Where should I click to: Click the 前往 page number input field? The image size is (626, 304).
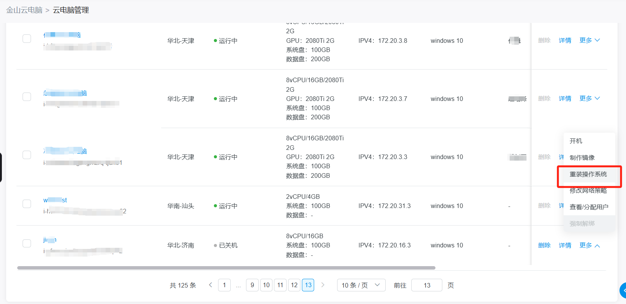pyautogui.click(x=427, y=285)
